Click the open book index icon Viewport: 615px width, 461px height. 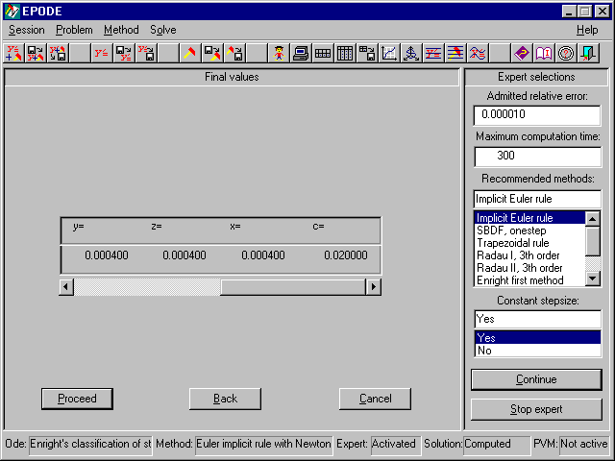click(x=543, y=53)
